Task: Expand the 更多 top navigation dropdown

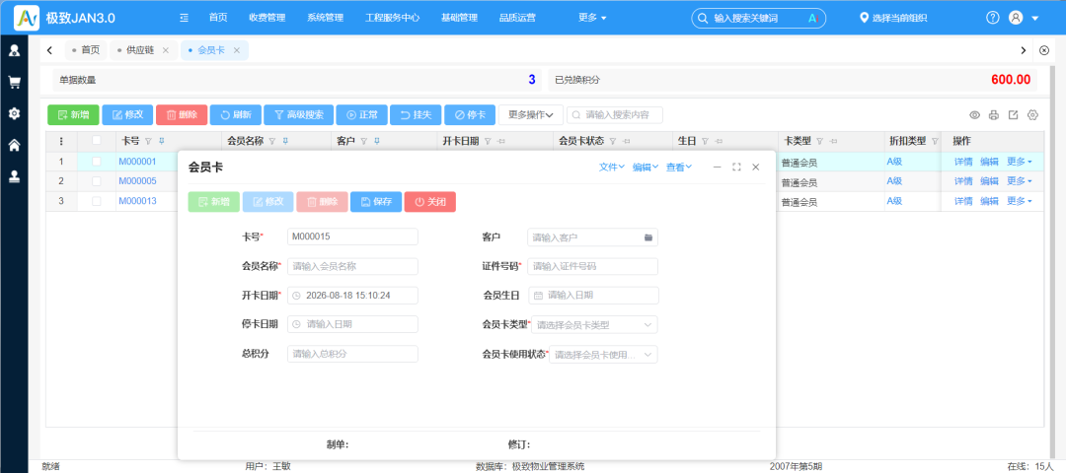Action: coord(592,18)
